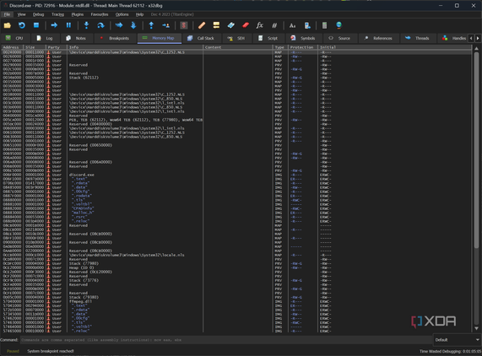Open the Tracing menu
The height and width of the screenshot is (356, 482).
[57, 14]
